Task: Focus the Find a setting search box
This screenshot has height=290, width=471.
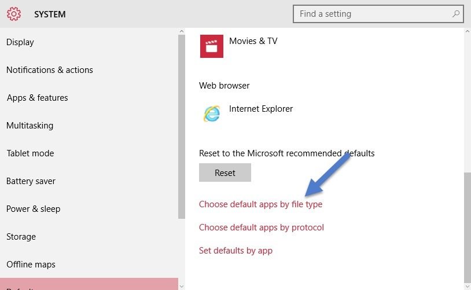Action: 378,14
